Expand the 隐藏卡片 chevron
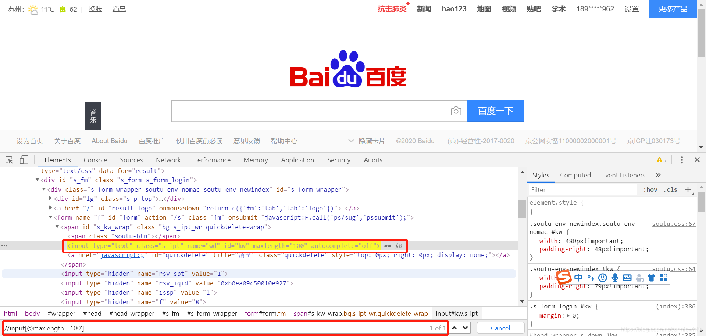 (x=351, y=141)
